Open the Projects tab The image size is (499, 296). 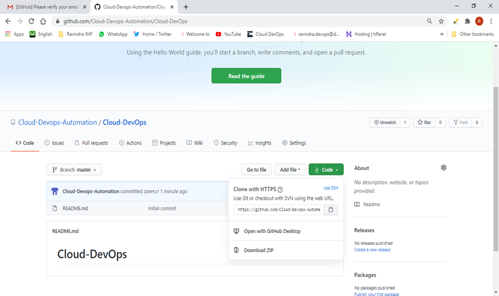(164, 143)
